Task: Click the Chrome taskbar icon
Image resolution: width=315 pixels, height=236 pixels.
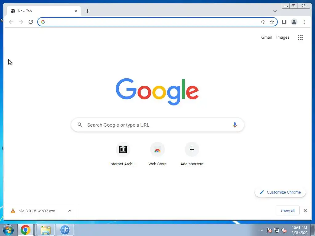Action: [x=26, y=230]
